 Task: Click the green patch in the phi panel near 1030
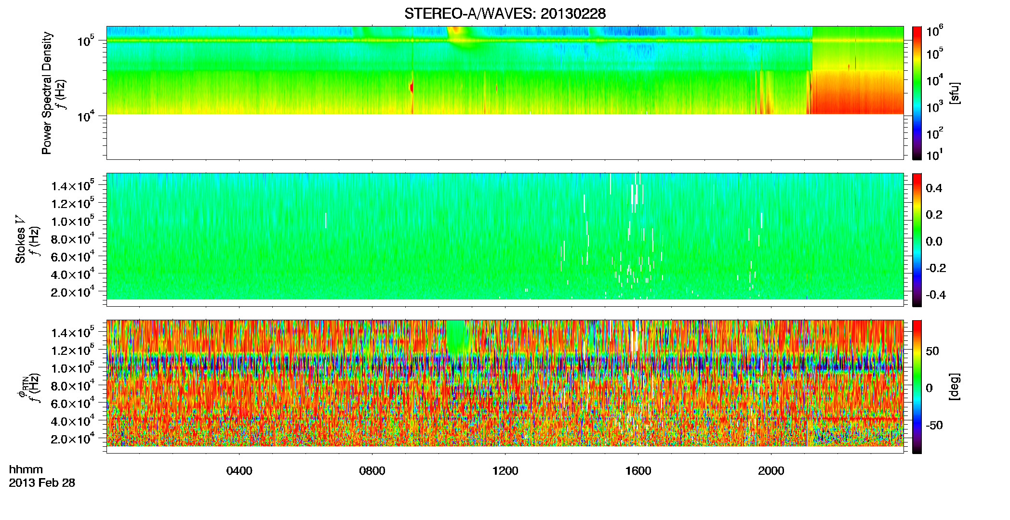pos(456,337)
